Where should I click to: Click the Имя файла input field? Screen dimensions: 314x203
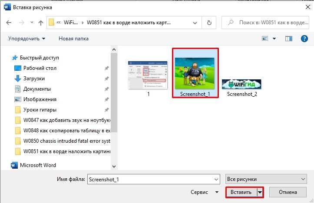click(154, 179)
